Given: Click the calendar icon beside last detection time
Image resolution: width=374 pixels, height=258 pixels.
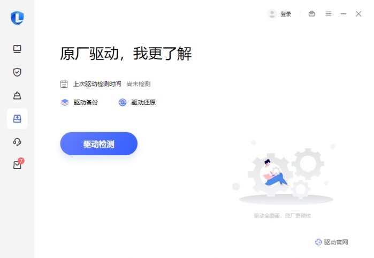Looking at the screenshot, I should point(64,84).
